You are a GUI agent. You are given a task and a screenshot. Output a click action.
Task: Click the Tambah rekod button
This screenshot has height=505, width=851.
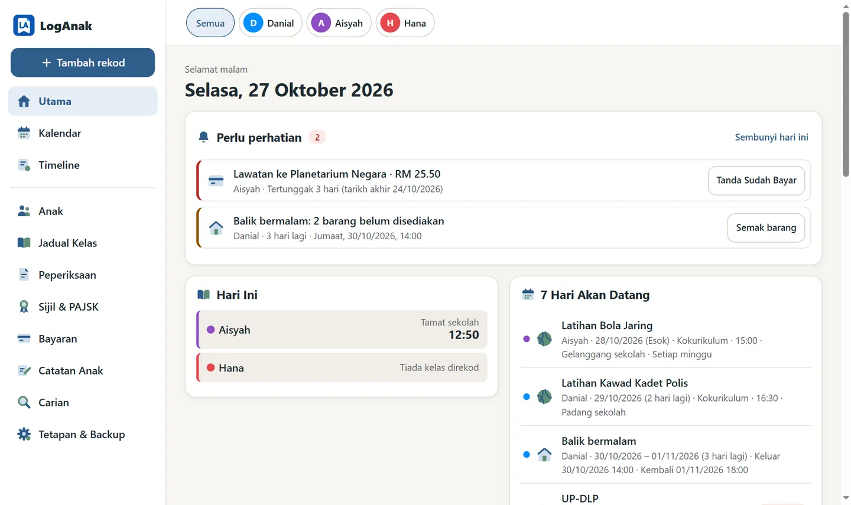pyautogui.click(x=83, y=63)
